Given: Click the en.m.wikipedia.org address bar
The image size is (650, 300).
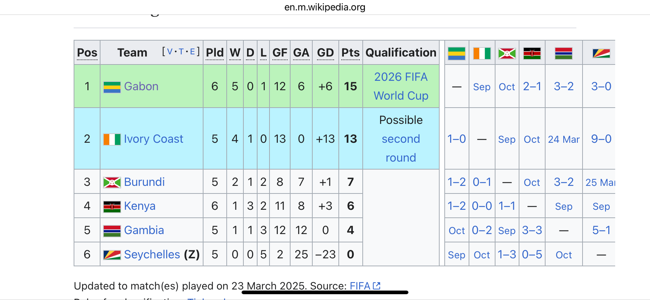Looking at the screenshot, I should point(325,7).
